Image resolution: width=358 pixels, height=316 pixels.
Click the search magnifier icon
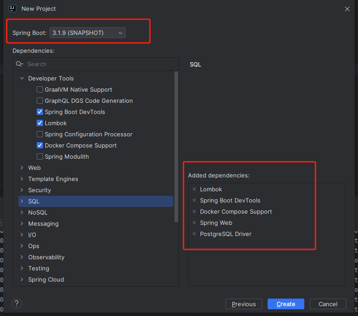coord(19,64)
